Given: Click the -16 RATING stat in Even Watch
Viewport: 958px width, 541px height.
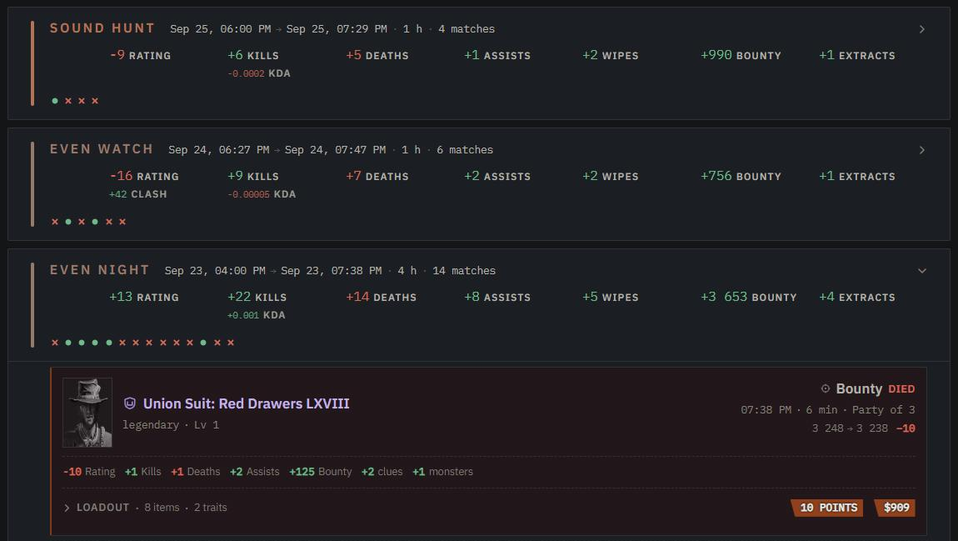Looking at the screenshot, I should [x=144, y=176].
